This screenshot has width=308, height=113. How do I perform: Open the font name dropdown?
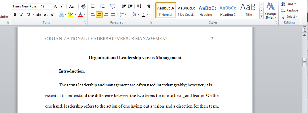[38, 7]
